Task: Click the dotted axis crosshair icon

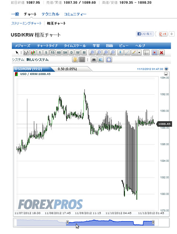Action: point(146,53)
